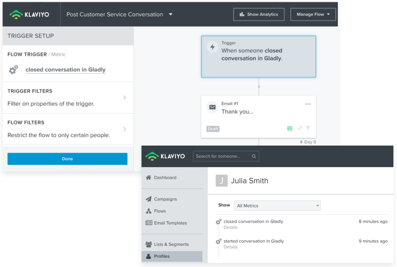Click the '9 minutes ago' timestamp
The height and width of the screenshot is (267, 397).
tap(373, 241)
